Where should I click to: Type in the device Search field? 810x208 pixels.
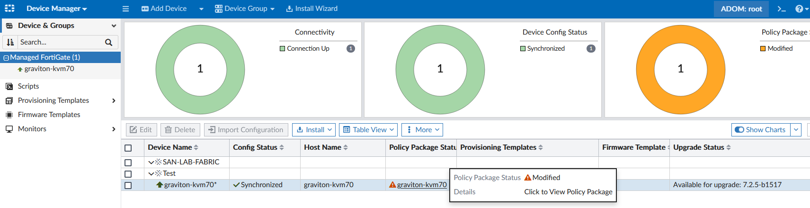pyautogui.click(x=59, y=42)
